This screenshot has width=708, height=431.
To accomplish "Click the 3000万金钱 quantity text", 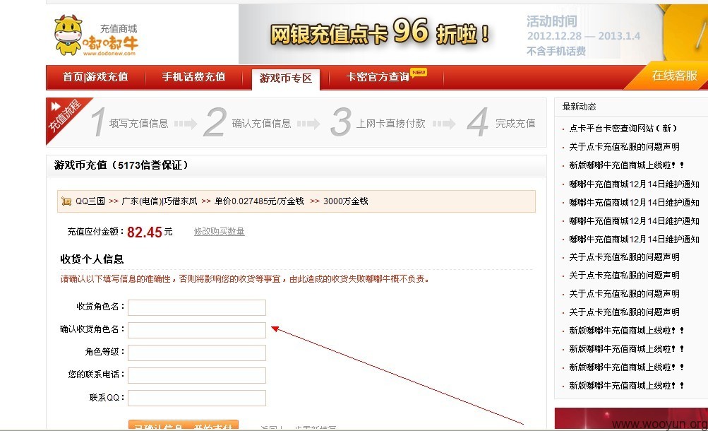I will tap(345, 201).
